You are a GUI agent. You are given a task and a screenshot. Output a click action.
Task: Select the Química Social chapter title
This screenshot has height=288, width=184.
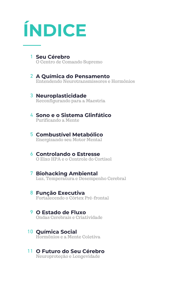coord(56,232)
